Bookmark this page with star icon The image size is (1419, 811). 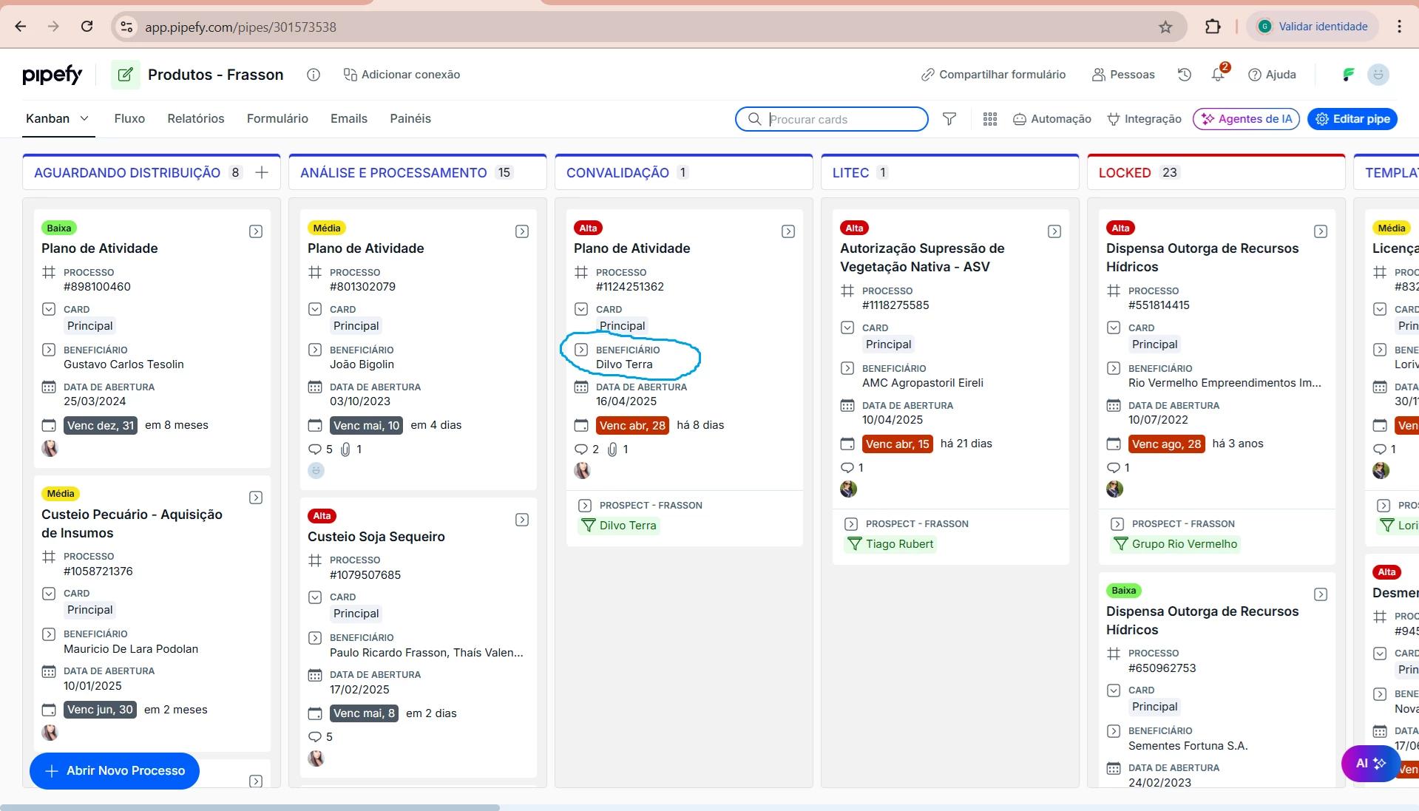(1165, 27)
